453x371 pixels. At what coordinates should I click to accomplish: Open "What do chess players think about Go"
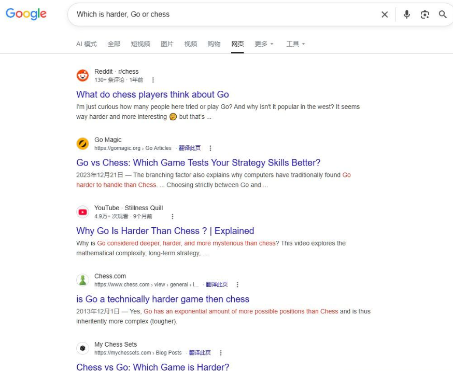(x=152, y=94)
